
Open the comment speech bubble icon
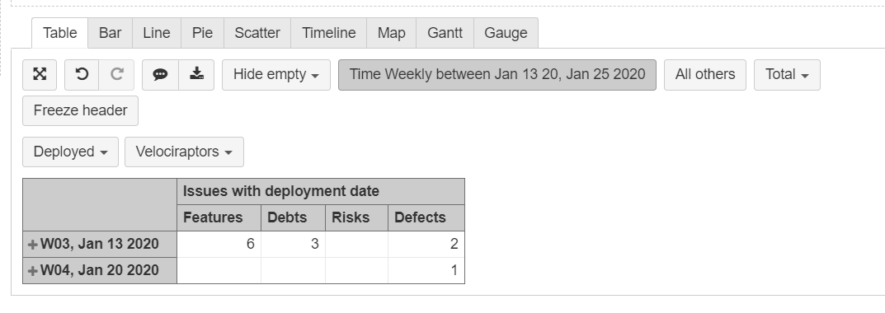tap(160, 74)
